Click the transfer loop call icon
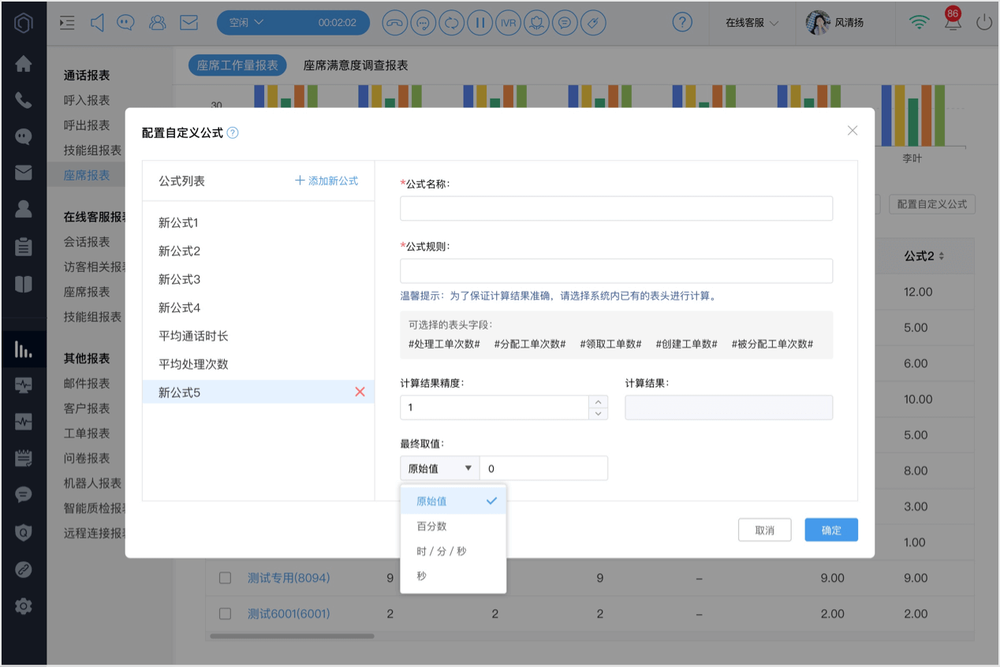This screenshot has width=1000, height=667. click(x=451, y=23)
